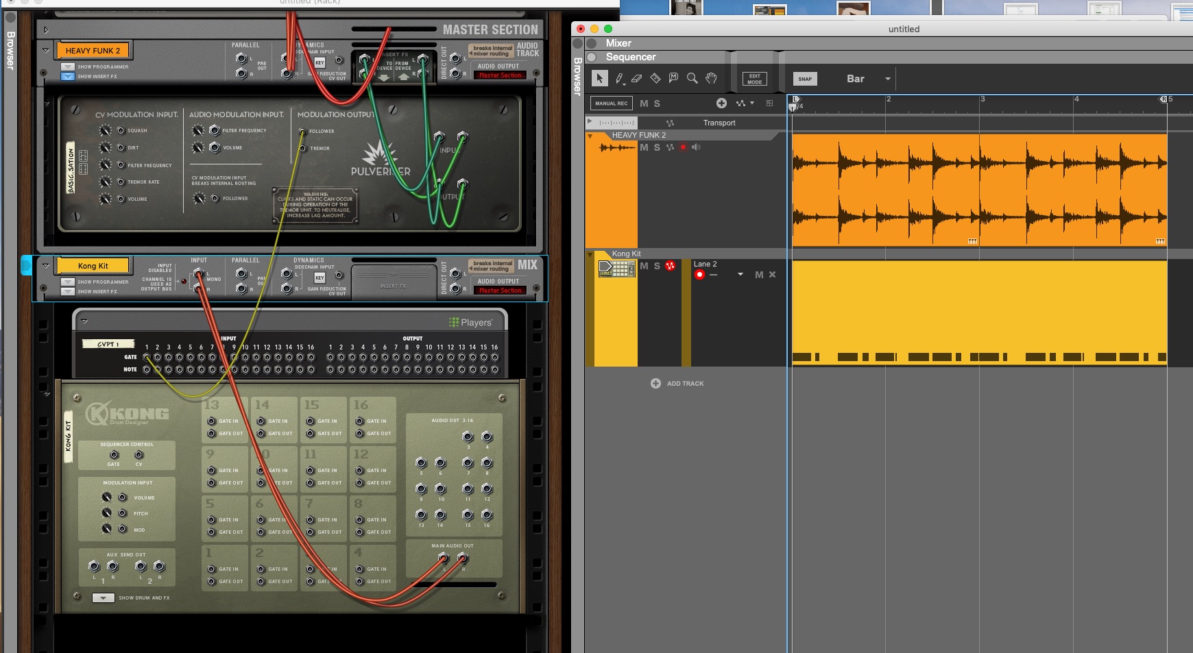The height and width of the screenshot is (653, 1193).
Task: Click the ADD TRACK button
Action: coord(677,384)
